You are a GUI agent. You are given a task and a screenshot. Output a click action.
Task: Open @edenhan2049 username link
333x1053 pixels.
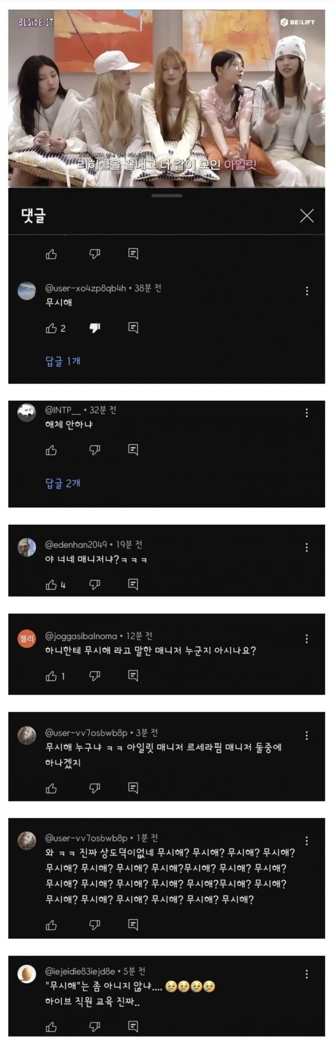click(76, 544)
